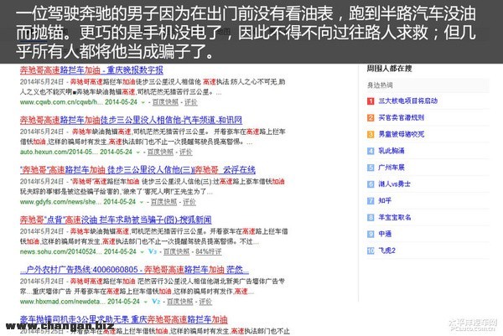Open hot search 湖人vs勇士

point(394,184)
